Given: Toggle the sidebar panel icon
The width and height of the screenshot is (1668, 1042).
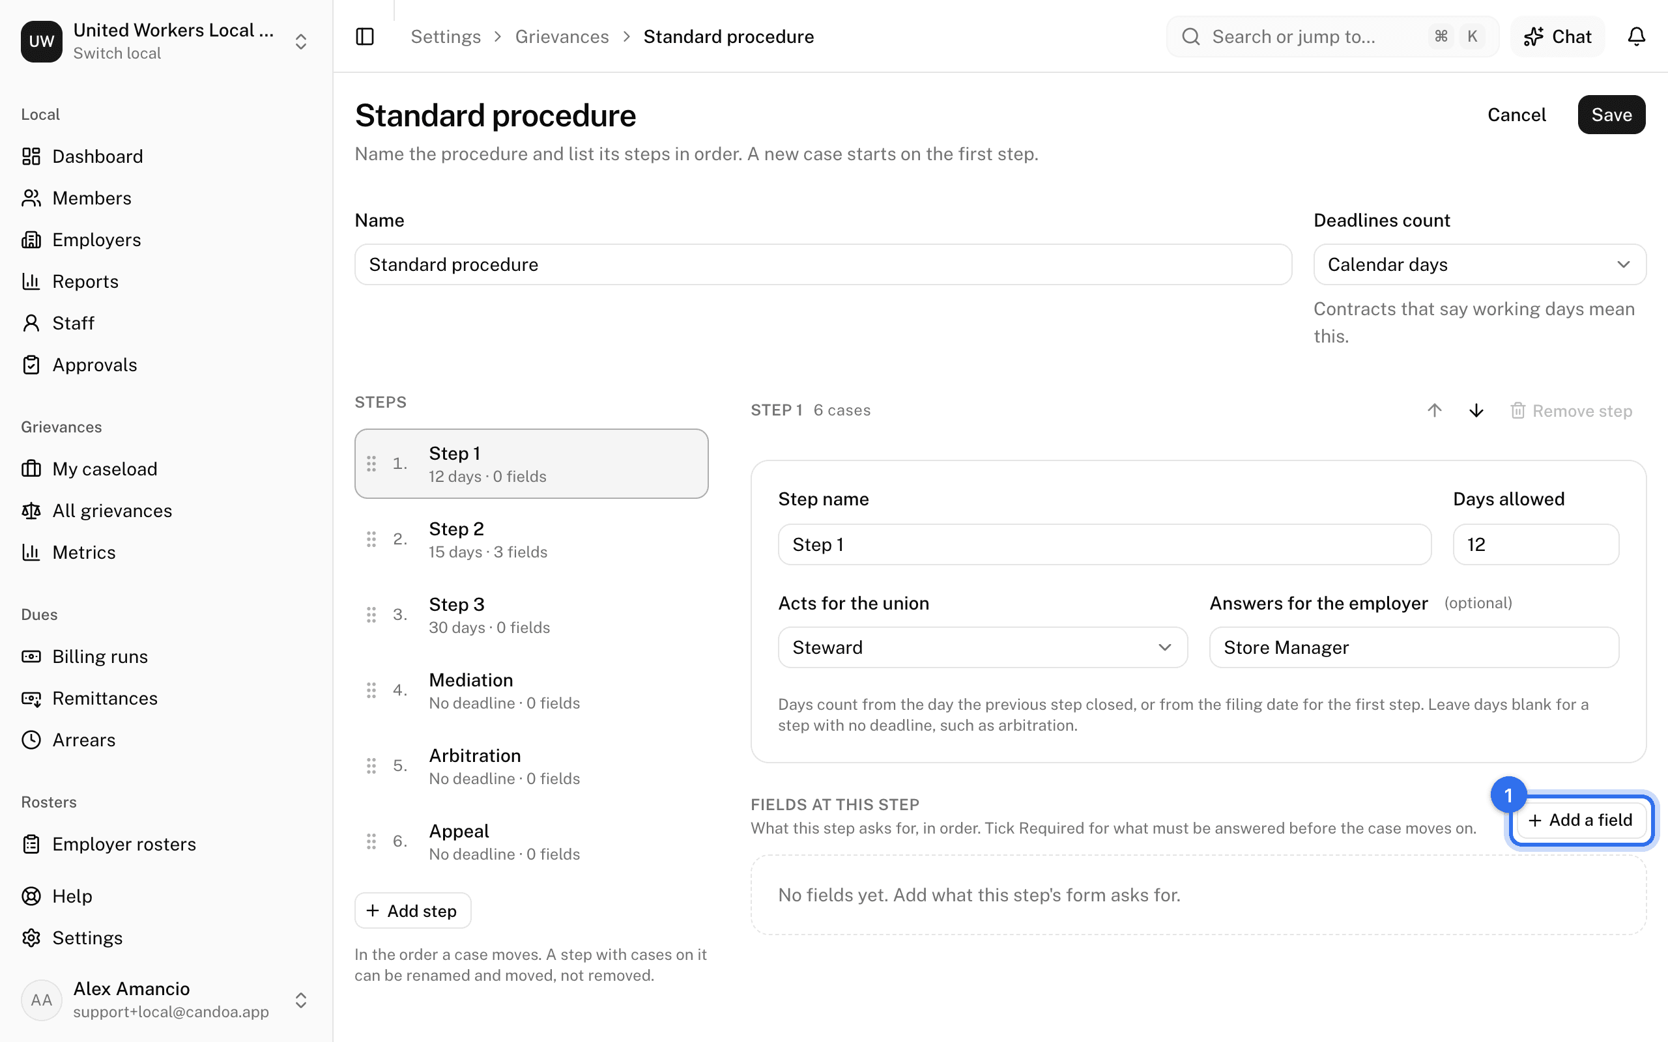Looking at the screenshot, I should click(x=365, y=36).
